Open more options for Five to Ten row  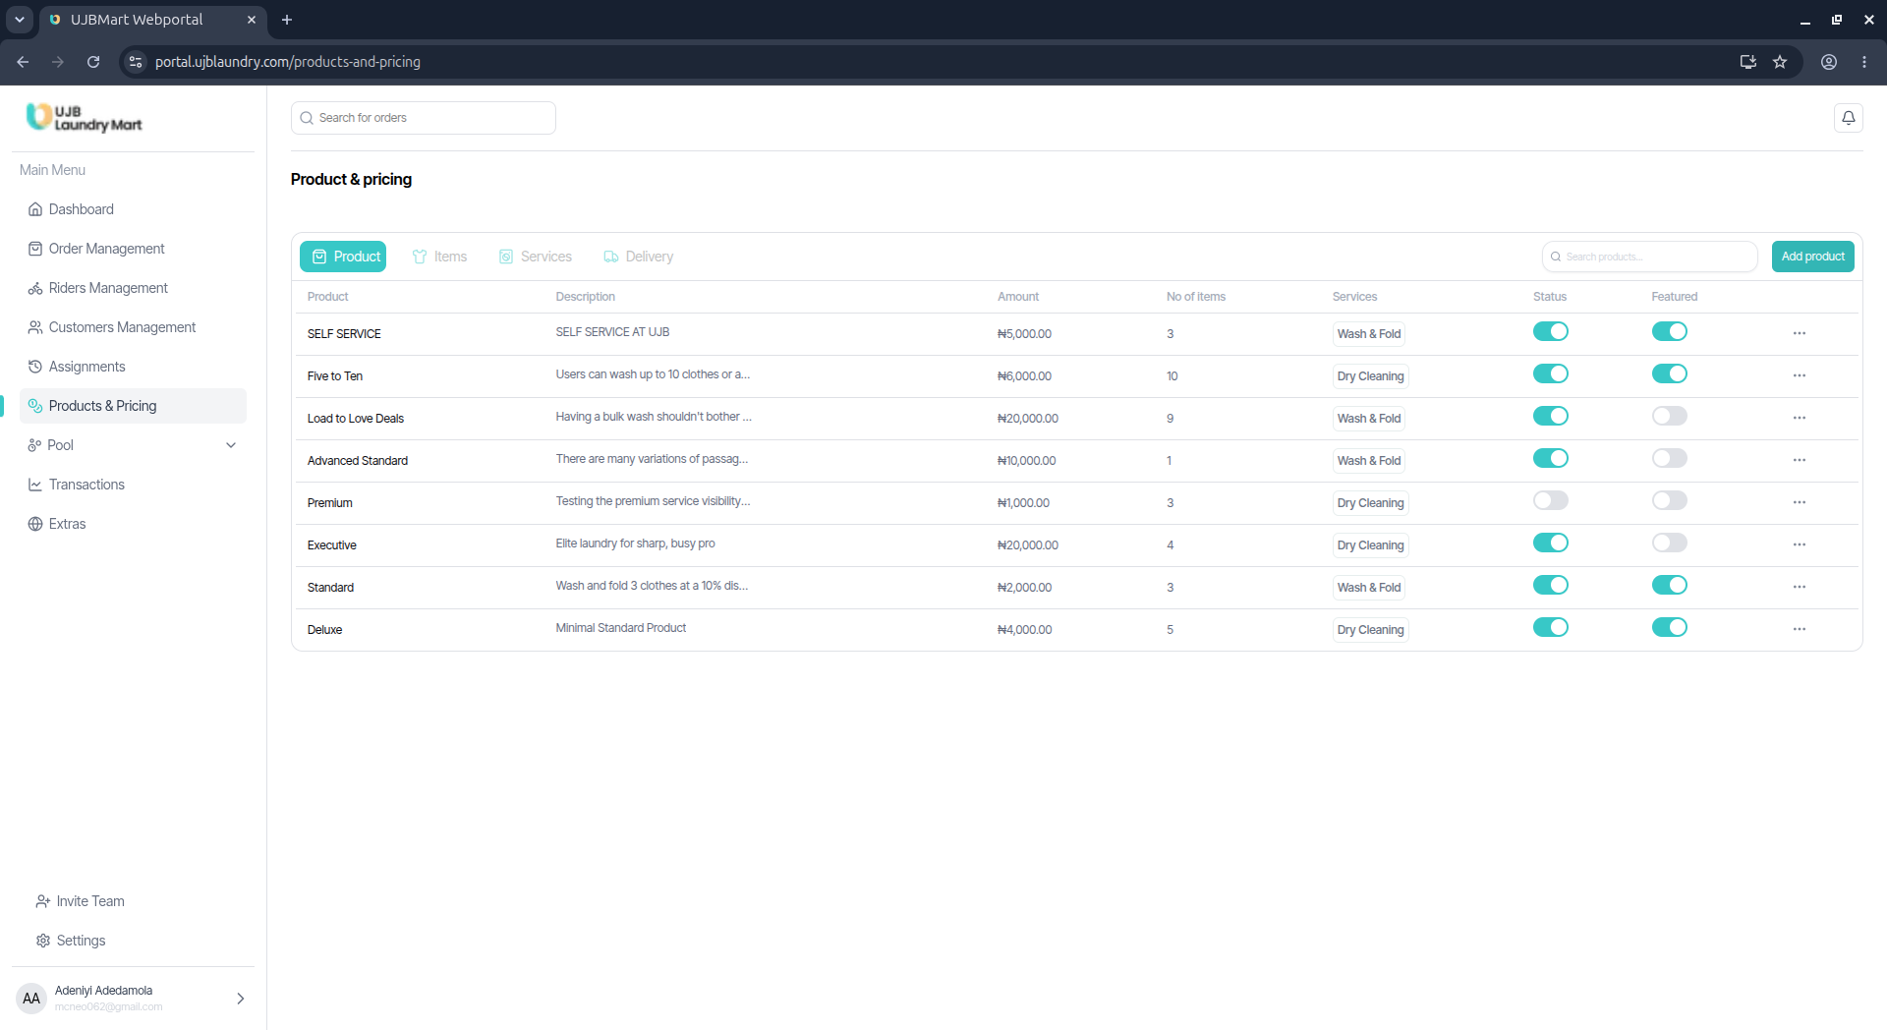[x=1799, y=375]
